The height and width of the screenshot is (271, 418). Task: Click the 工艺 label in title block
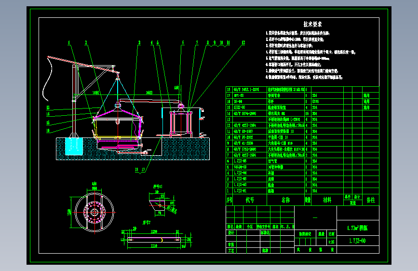(x=231, y=250)
